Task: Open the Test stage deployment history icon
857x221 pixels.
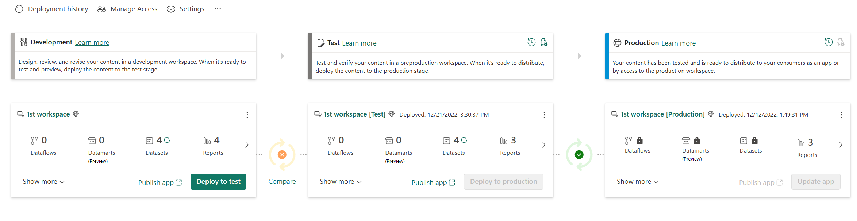Action: [x=531, y=42]
